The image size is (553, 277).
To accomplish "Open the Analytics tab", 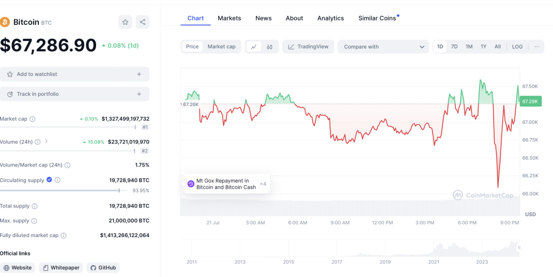I will [x=331, y=18].
